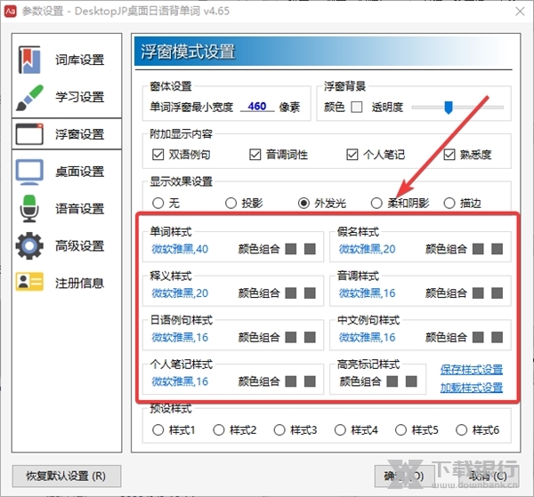Choose preset 样式5

coord(400,430)
